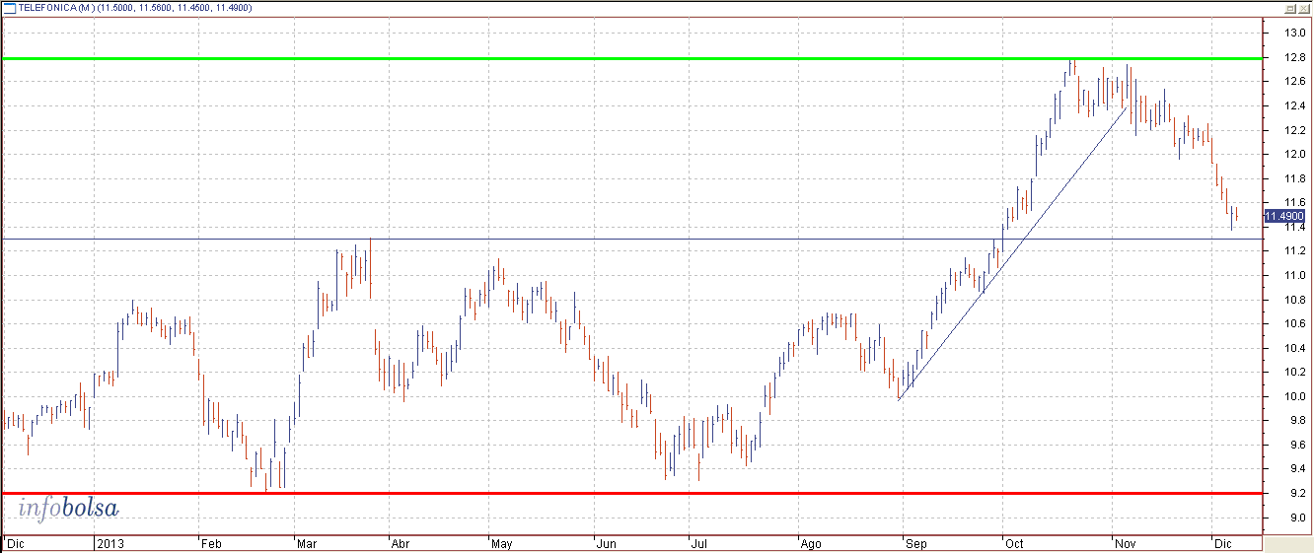Screen dimensions: 1314x553
Task: Maximize the TELEFONICA chart window
Action: 1290,8
